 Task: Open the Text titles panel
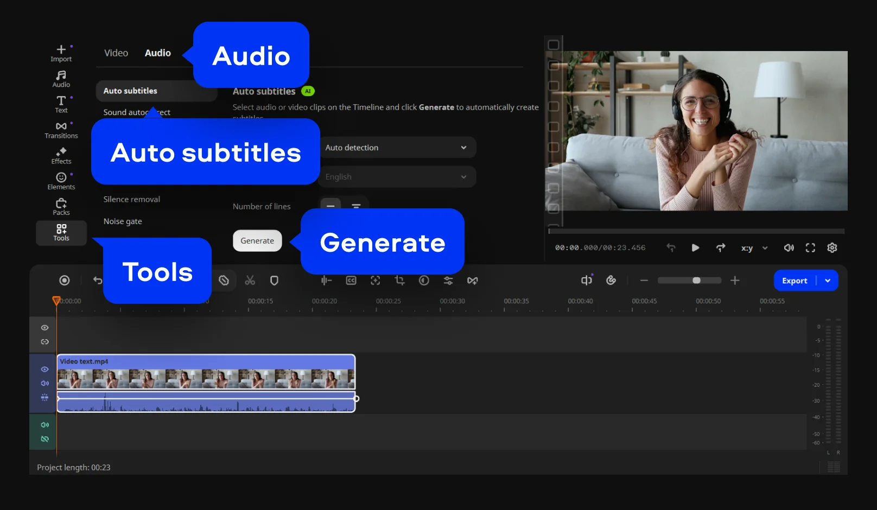point(61,105)
